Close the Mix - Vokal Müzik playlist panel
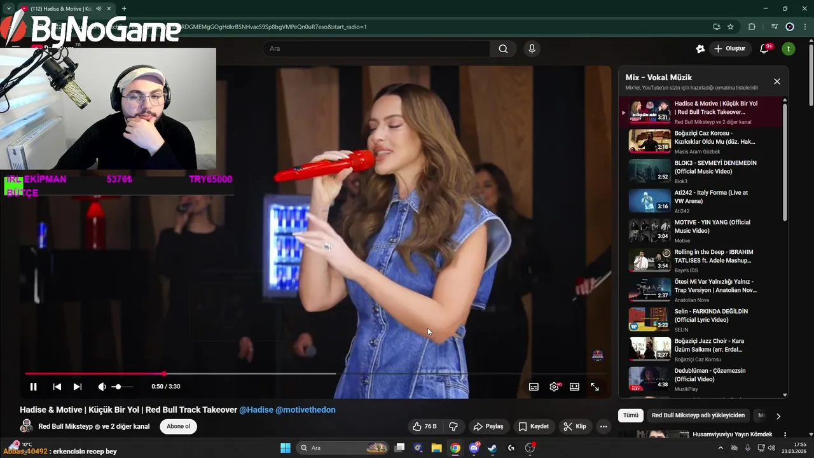The width and height of the screenshot is (814, 458). tap(776, 81)
